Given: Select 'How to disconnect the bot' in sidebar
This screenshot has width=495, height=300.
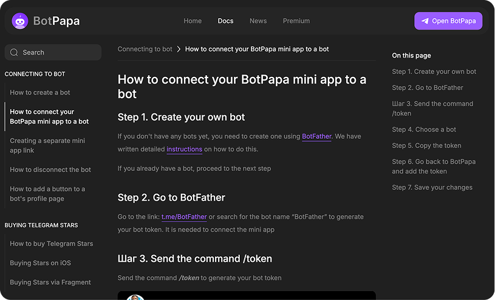Looking at the screenshot, I should pos(50,170).
